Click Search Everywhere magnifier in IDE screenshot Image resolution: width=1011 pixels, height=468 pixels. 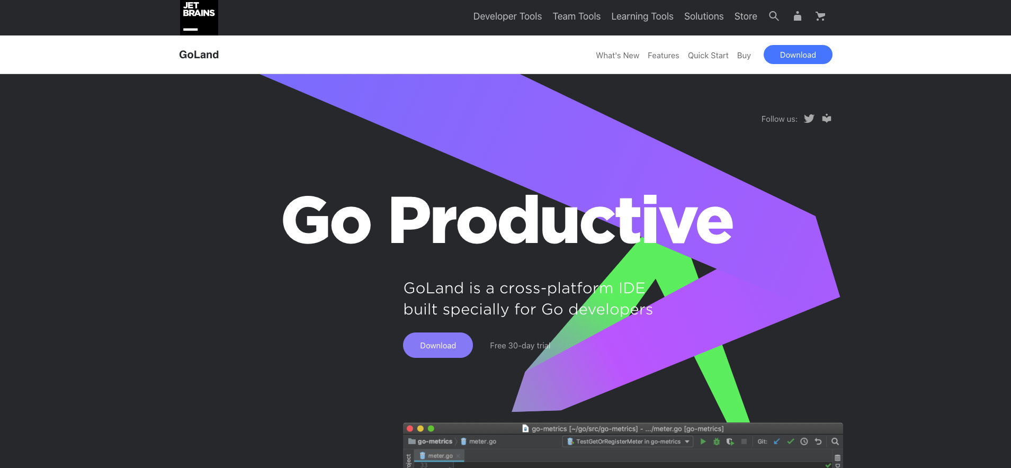(x=835, y=442)
